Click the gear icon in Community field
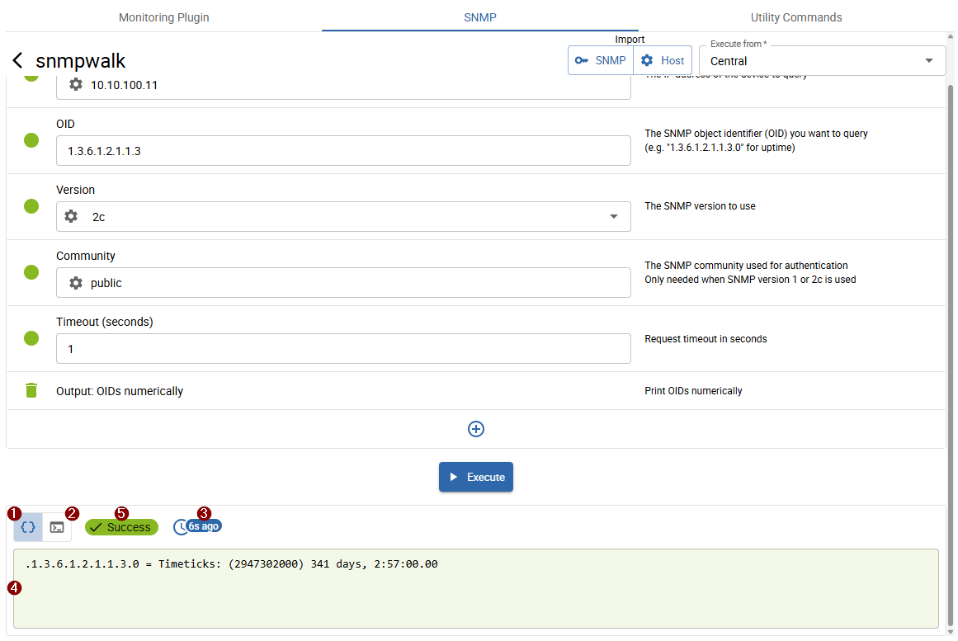The height and width of the screenshot is (641, 958). point(76,282)
